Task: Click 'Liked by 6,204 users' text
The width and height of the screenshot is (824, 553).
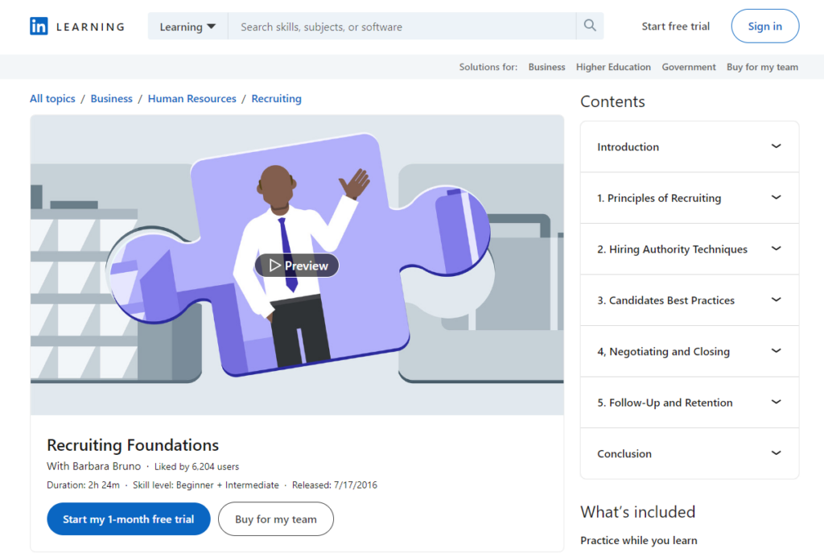Action: [x=196, y=466]
